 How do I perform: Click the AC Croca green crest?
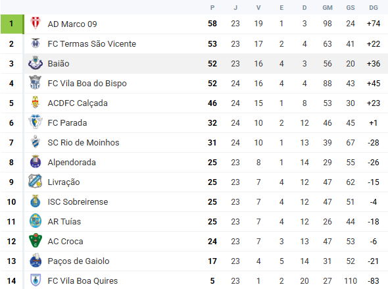(x=36, y=241)
